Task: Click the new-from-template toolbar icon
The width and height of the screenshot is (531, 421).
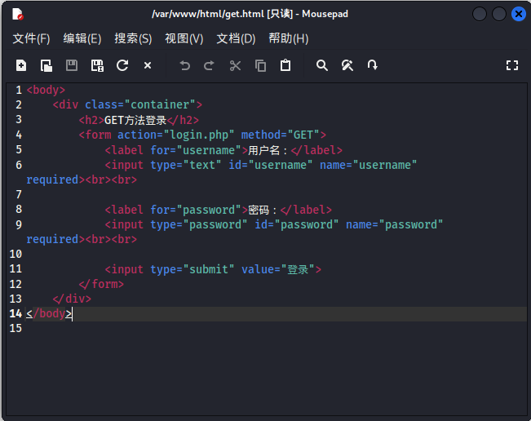Action: pyautogui.click(x=46, y=65)
